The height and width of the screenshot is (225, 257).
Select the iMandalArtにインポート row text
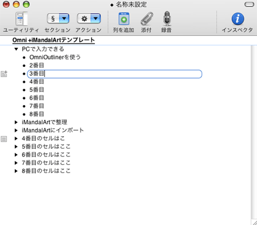(x=53, y=130)
